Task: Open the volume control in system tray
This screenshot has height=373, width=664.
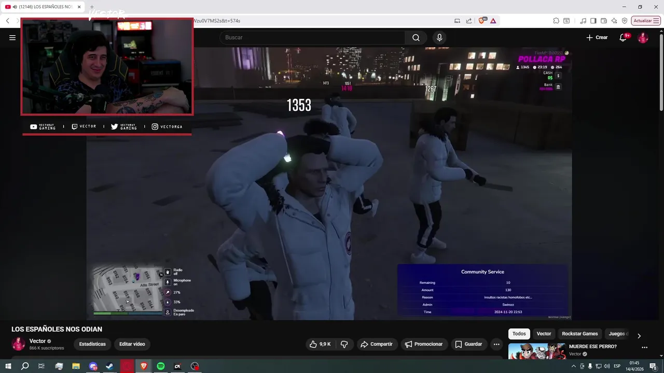Action: tap(607, 366)
